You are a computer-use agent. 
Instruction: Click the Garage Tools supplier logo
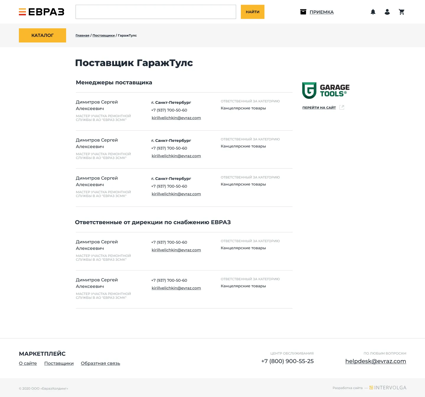[x=326, y=91]
